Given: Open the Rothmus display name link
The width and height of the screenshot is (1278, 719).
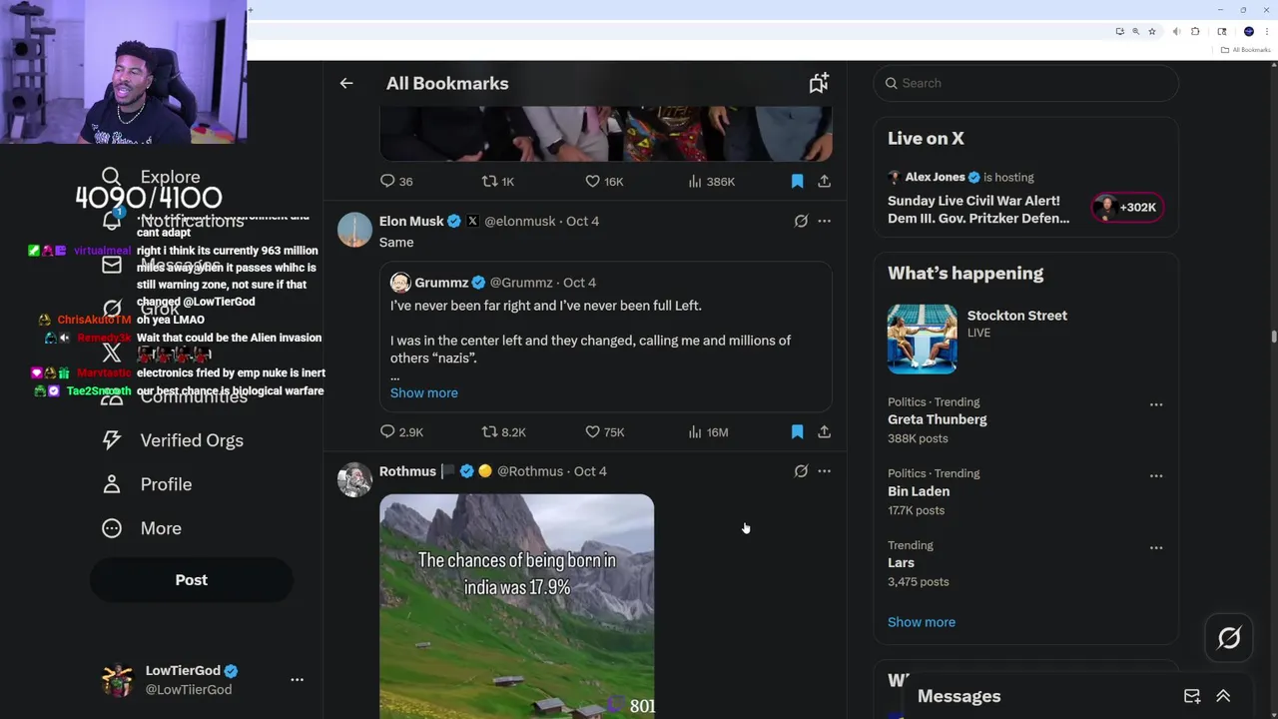Looking at the screenshot, I should click(407, 471).
